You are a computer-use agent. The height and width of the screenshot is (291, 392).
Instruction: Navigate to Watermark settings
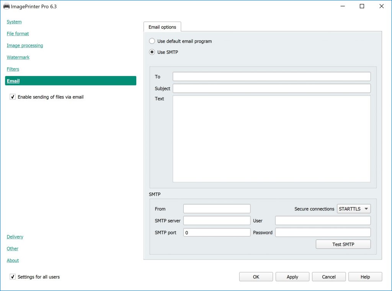pyautogui.click(x=18, y=58)
